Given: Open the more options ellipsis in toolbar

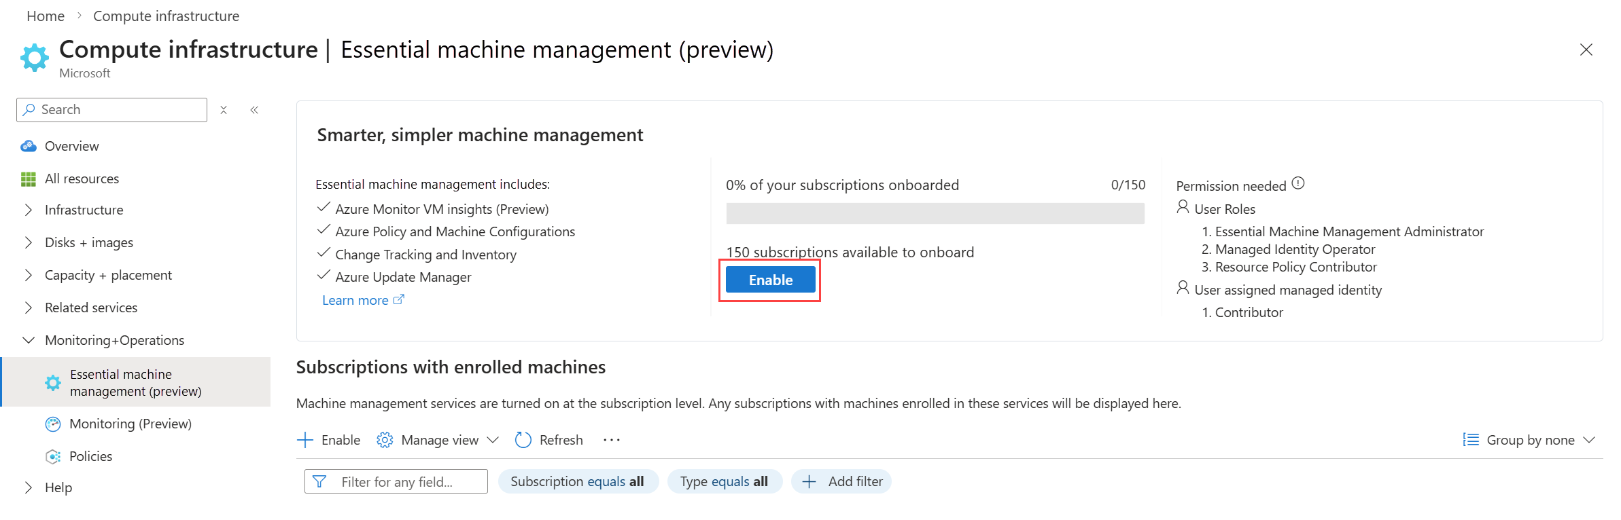Looking at the screenshot, I should (x=612, y=440).
